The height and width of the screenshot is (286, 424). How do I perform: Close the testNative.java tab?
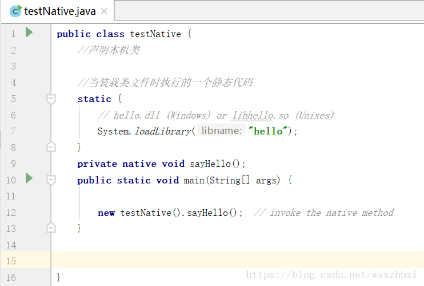104,11
